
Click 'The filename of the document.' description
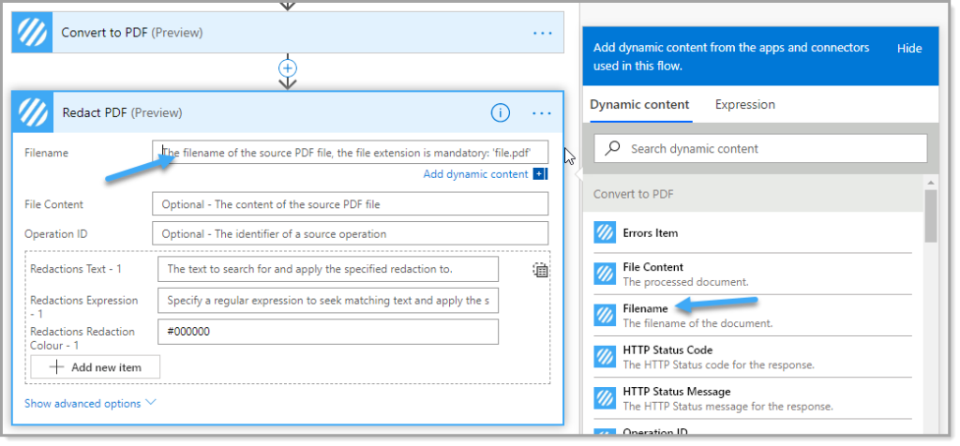(697, 323)
